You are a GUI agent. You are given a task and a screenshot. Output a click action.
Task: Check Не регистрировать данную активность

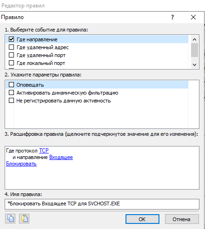(11, 101)
